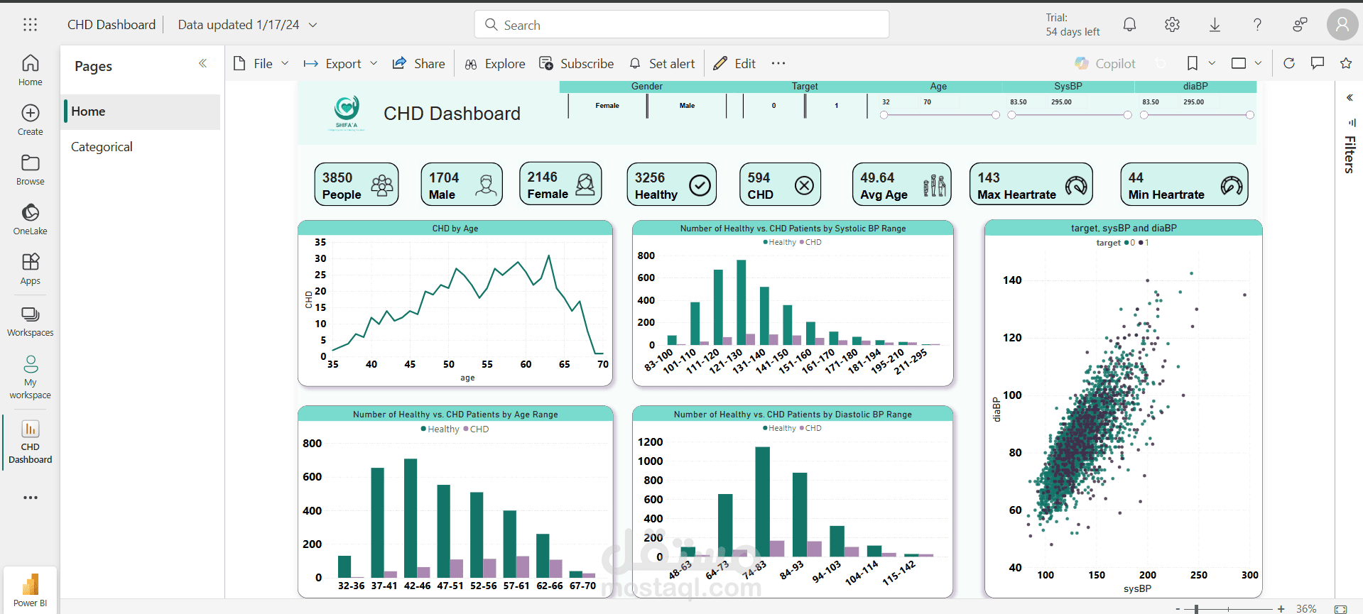Filter Gender slicer by Female

(607, 106)
